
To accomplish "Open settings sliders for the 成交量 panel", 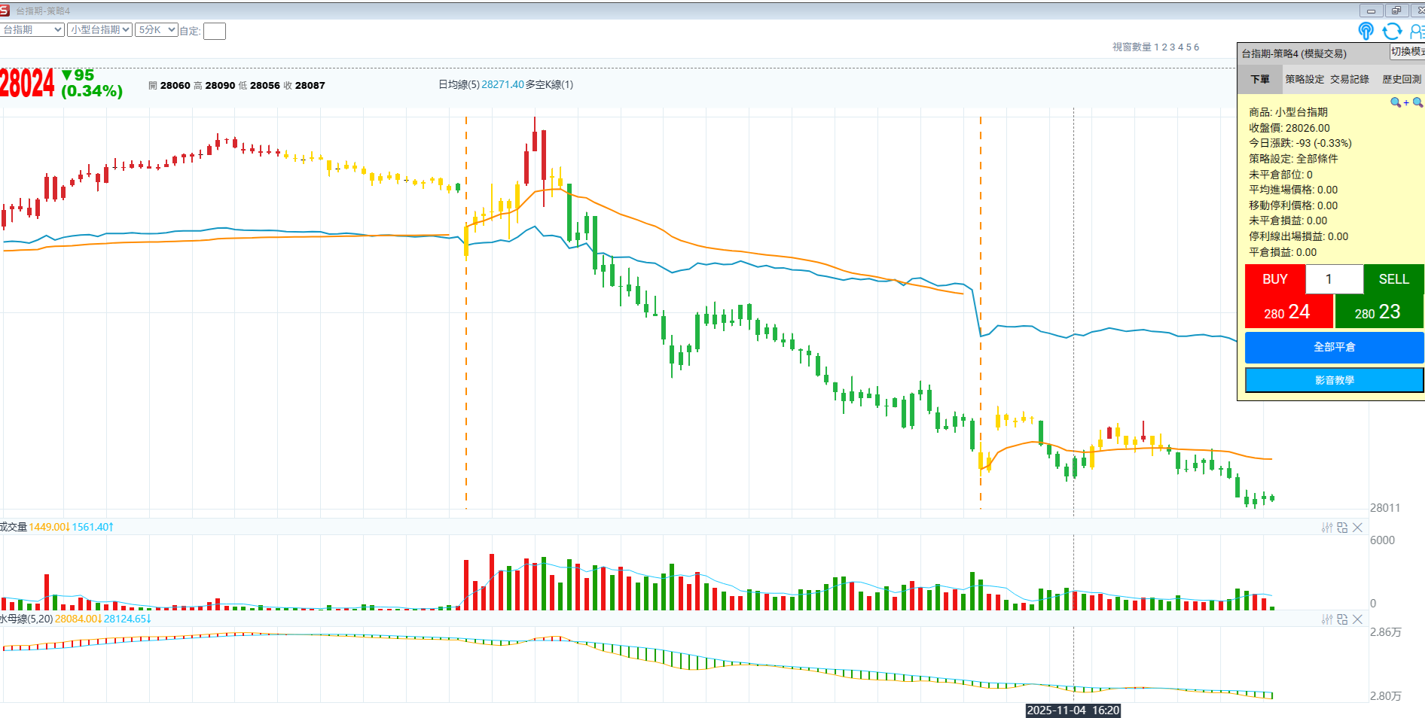I will tap(1327, 528).
